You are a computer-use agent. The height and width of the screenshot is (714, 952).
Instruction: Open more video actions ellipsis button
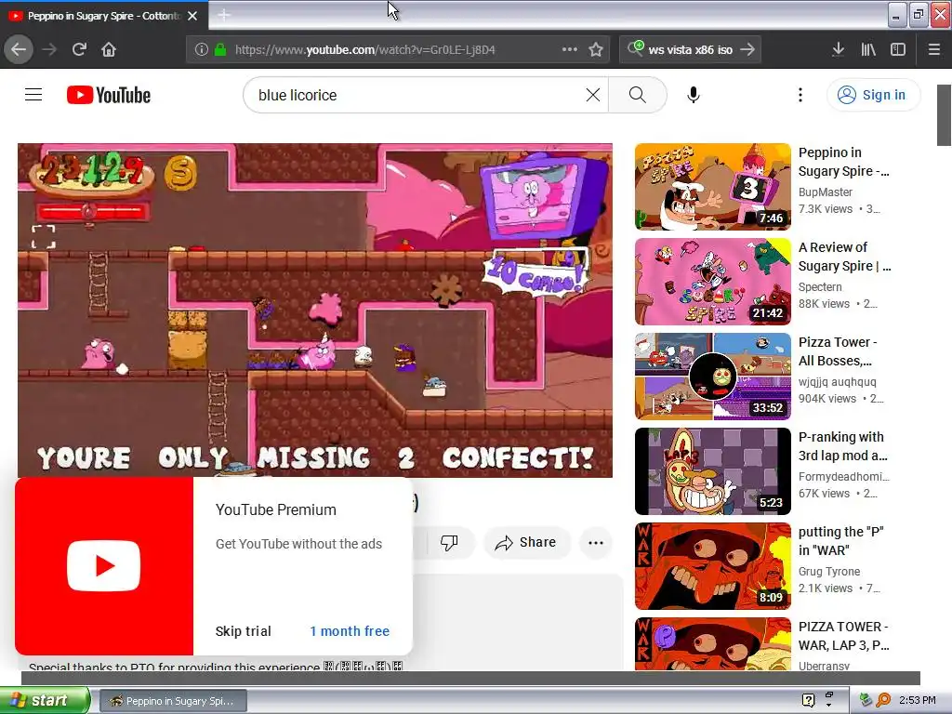596,542
